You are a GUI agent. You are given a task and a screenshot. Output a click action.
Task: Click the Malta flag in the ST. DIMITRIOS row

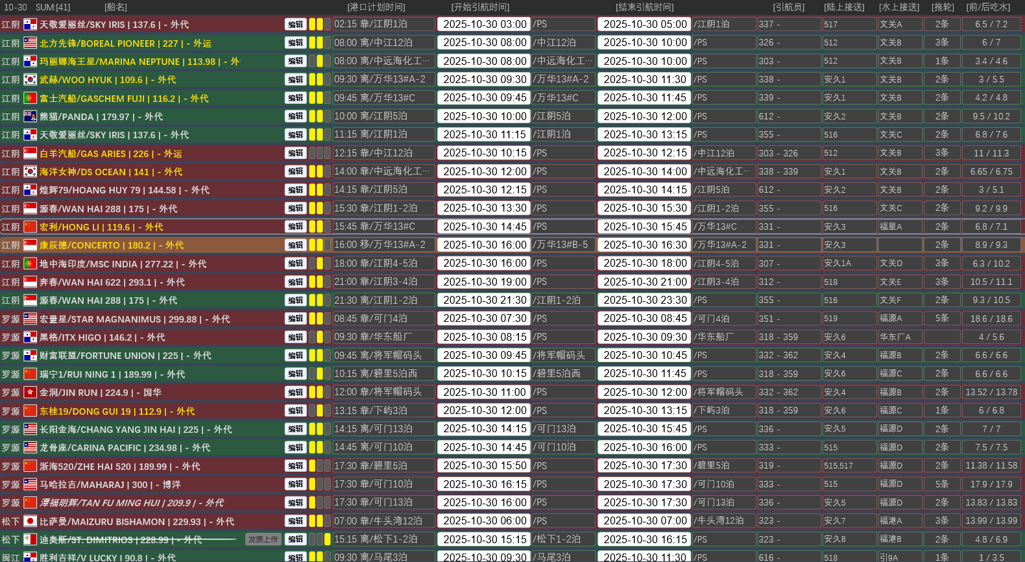(30, 539)
